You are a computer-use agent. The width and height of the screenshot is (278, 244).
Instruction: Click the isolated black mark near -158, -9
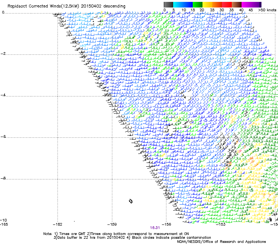point(131,201)
